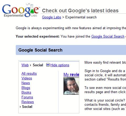
Task: Click the 'Experimental search' breadcrumb text
Action: 81,17
